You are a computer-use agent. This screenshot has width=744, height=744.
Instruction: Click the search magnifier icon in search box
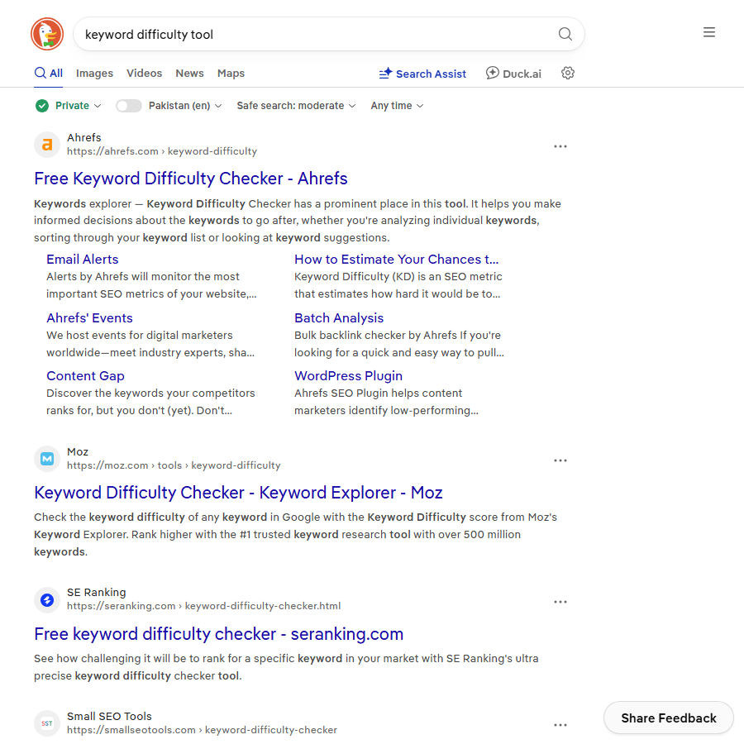click(x=565, y=34)
